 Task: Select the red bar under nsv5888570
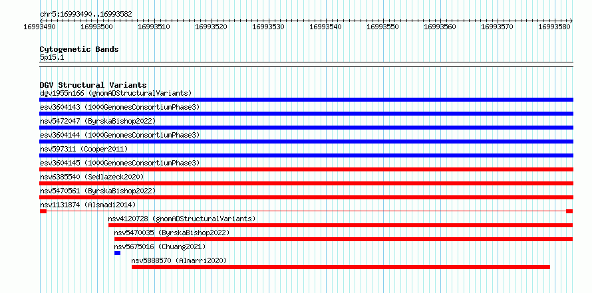coord(341,267)
